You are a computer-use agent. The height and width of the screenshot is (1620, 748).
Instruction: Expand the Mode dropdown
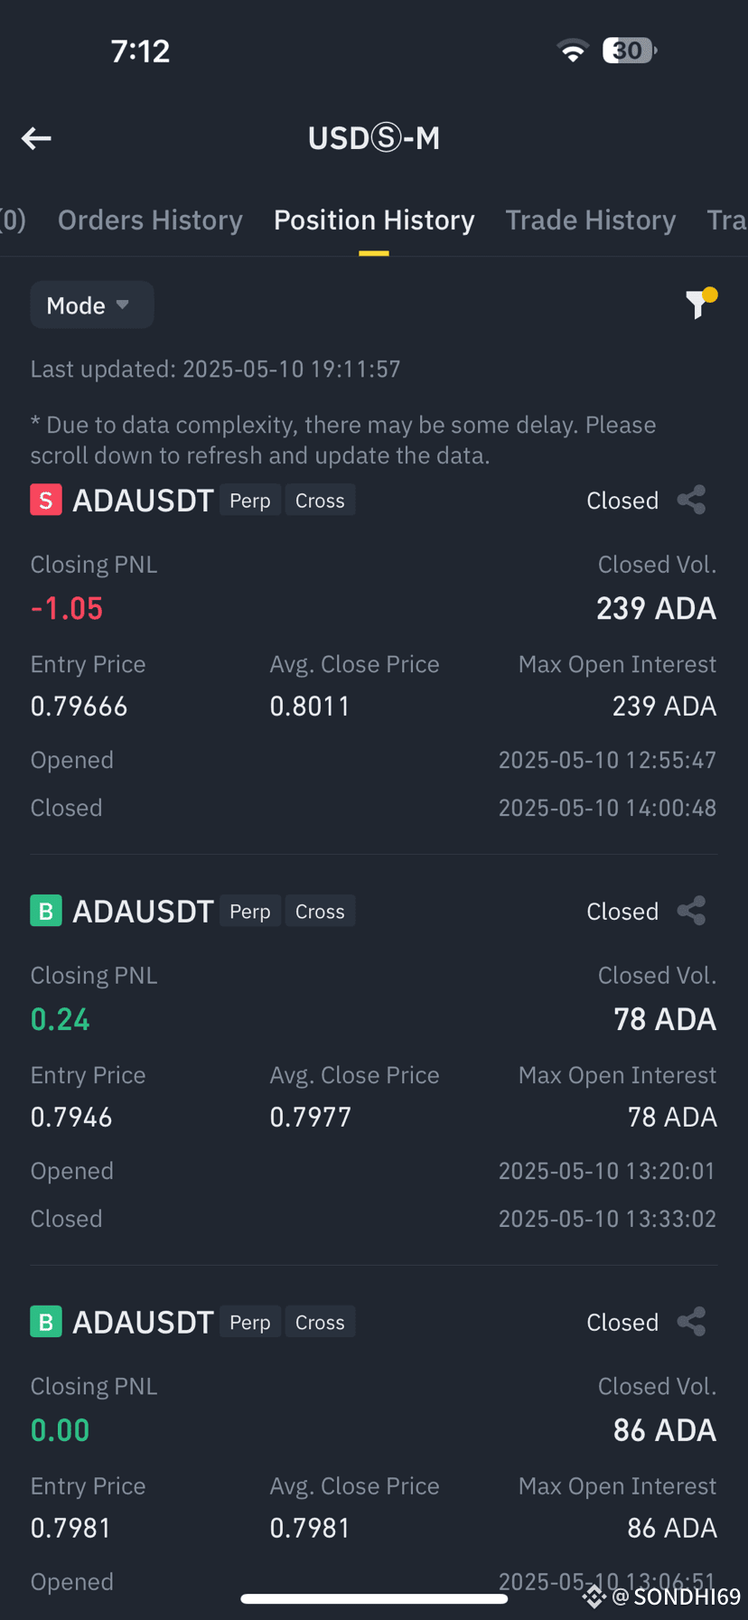coord(92,305)
